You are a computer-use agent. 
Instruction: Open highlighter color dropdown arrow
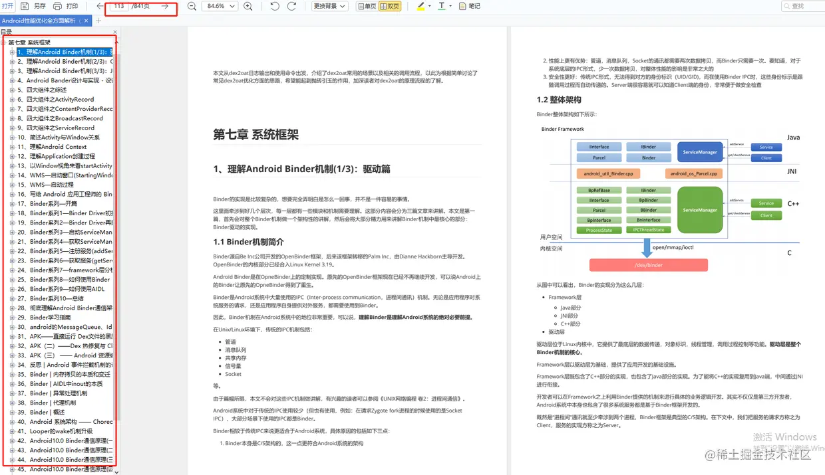[x=429, y=6]
